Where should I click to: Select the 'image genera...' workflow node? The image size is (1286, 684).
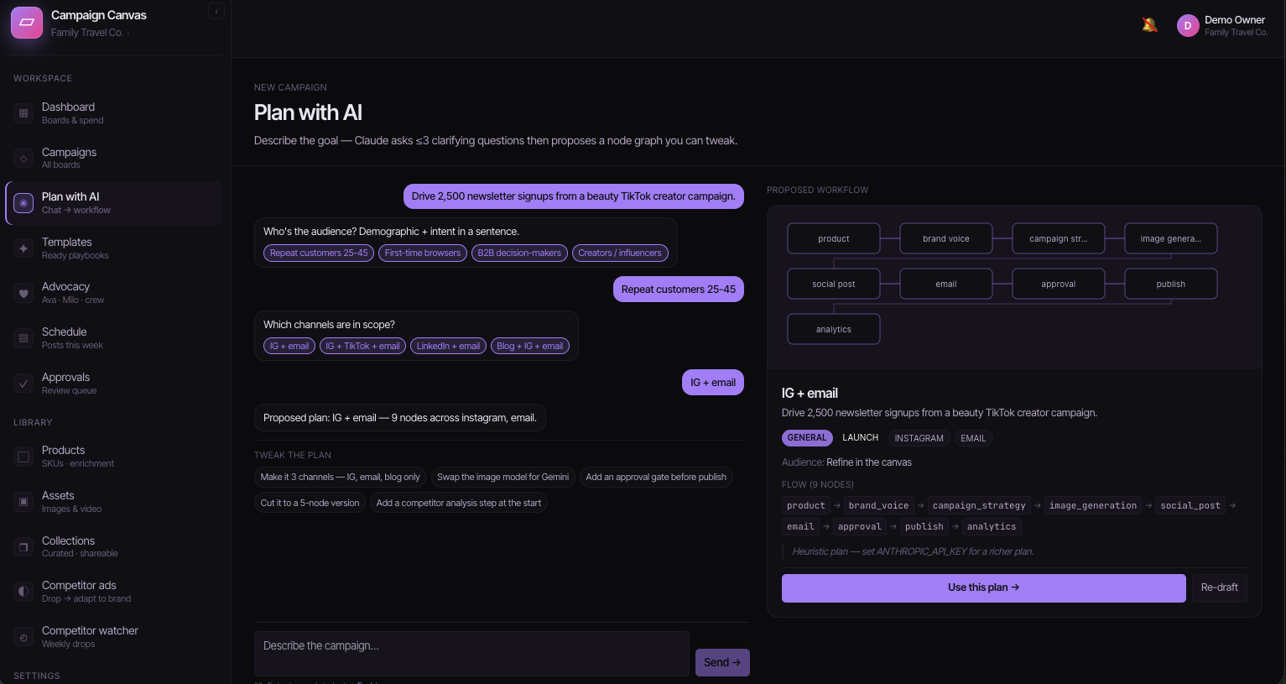click(x=1171, y=238)
